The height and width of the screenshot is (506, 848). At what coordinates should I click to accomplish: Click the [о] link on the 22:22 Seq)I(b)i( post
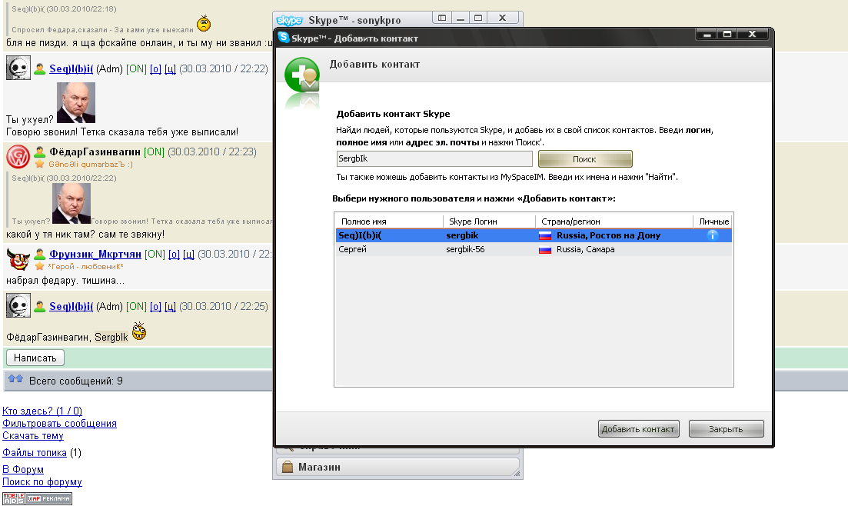click(155, 68)
